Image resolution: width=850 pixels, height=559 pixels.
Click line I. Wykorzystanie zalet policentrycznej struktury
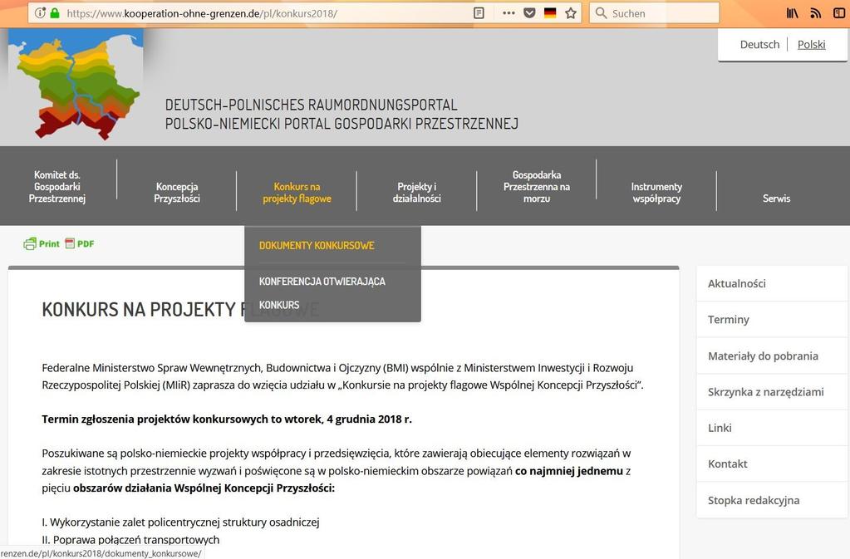180,522
